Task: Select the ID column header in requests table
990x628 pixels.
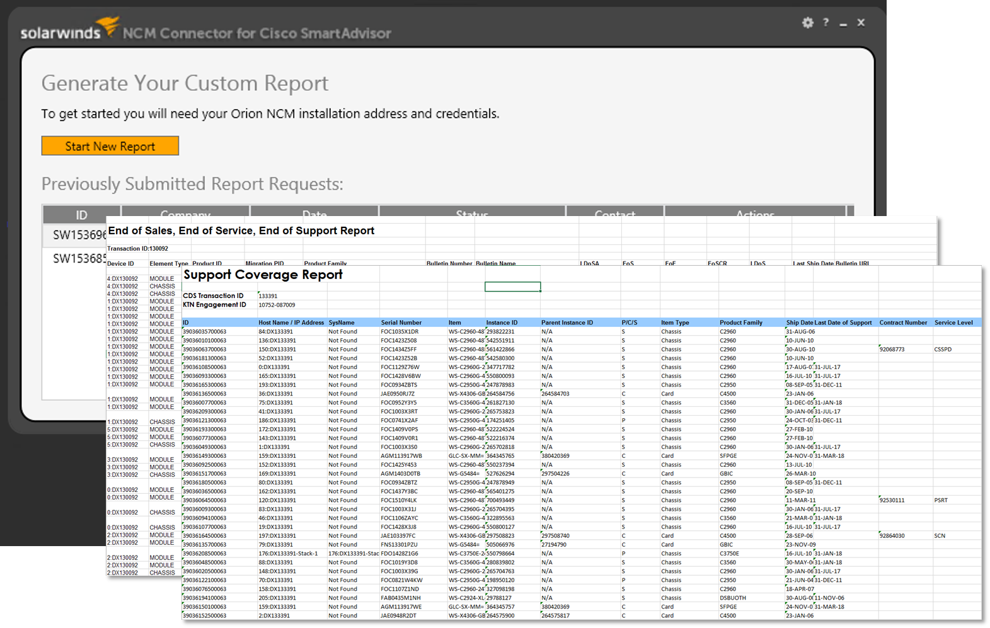Action: click(81, 214)
